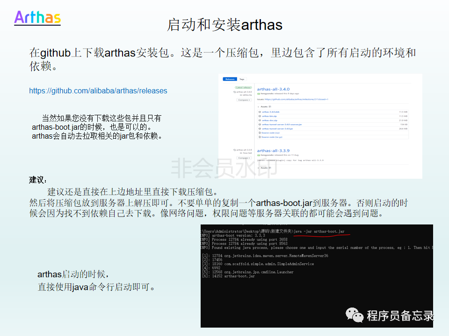Open Compare dropdown under arthas-all-3.4.0 tag

click(x=244, y=100)
